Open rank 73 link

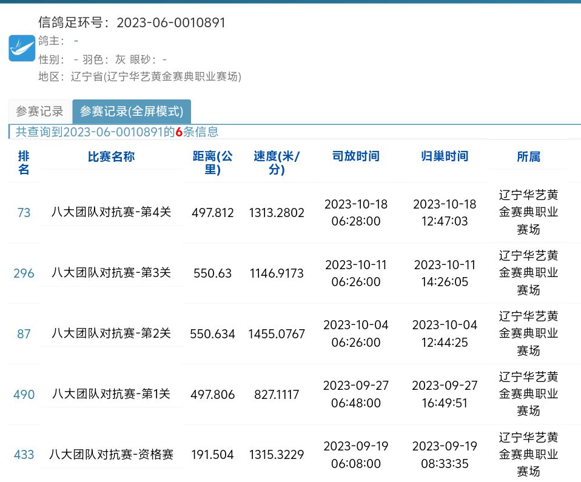[x=24, y=213]
